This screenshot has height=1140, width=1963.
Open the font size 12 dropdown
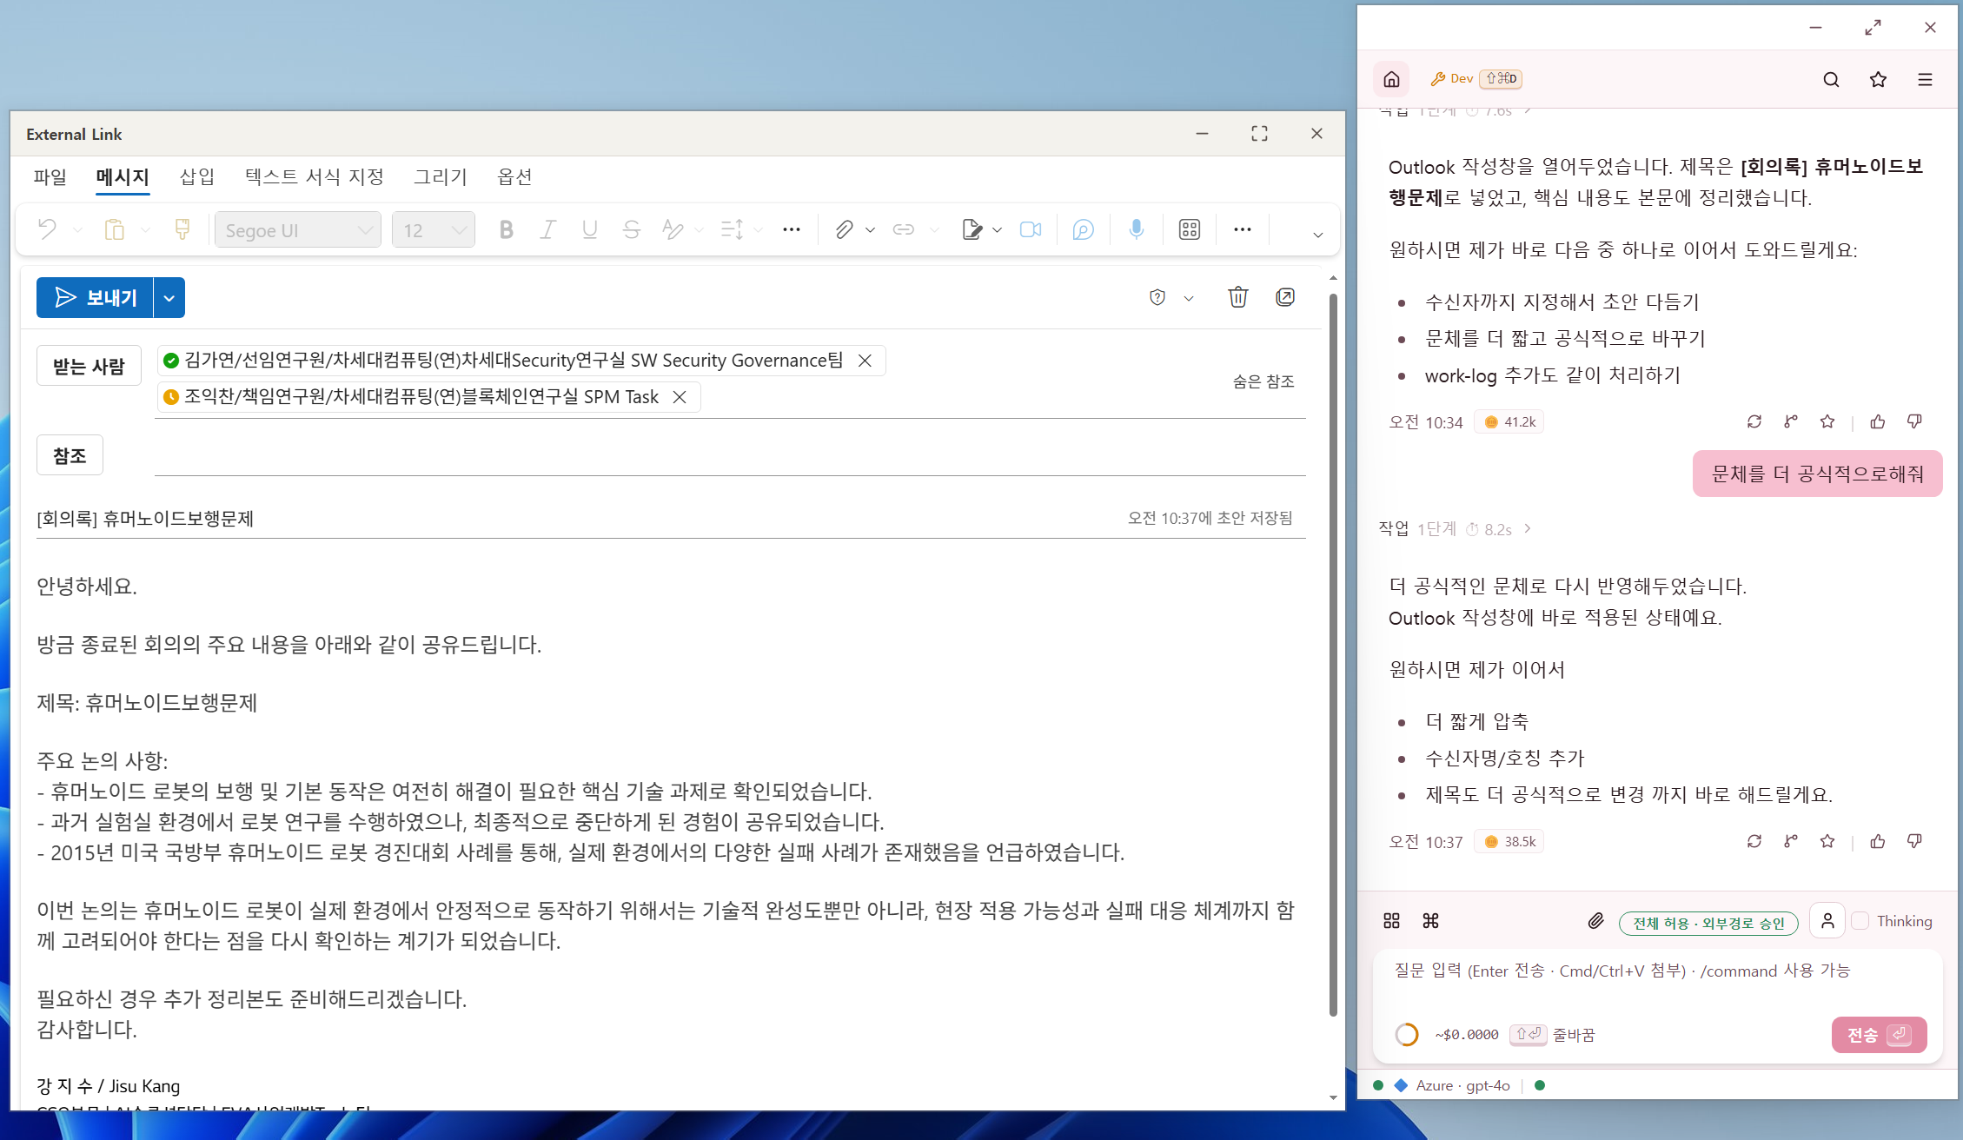(433, 230)
